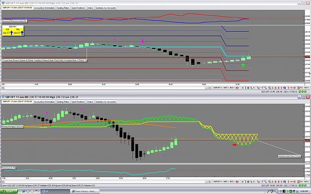311x194 pixels.
Task: Click the line drawing icon in lower toolbar
Action: pos(258,182)
